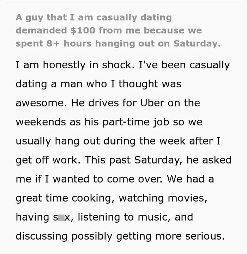Select the phrase "This past Saturday,"
The width and height of the screenshot is (247, 254).
(133, 160)
